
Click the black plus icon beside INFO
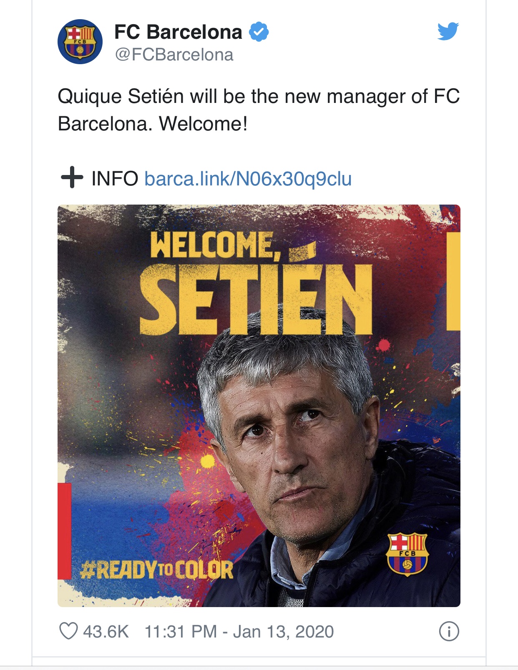72,177
